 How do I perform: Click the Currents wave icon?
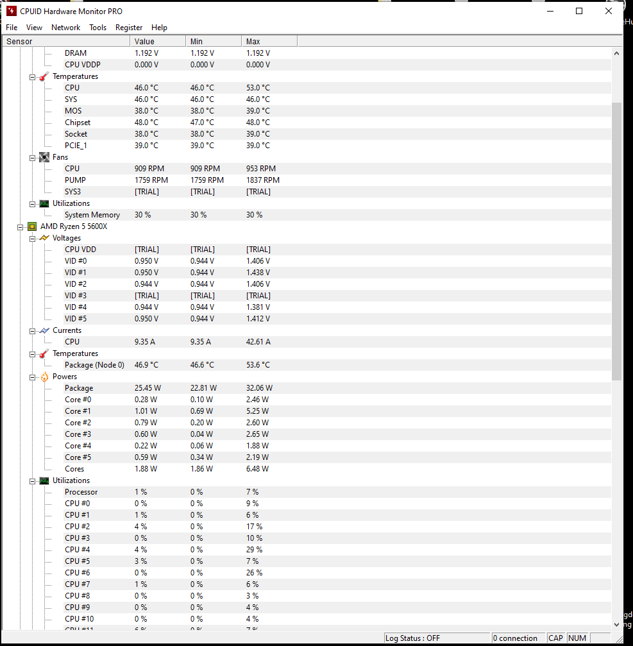44,330
